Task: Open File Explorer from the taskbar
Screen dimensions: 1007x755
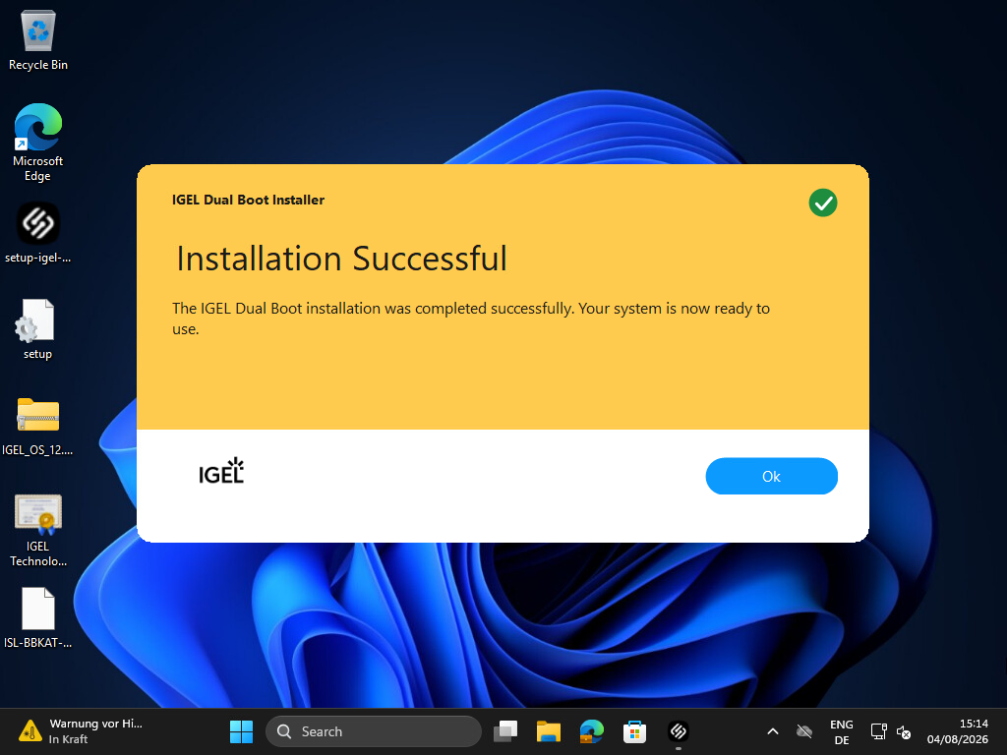Action: (x=549, y=731)
